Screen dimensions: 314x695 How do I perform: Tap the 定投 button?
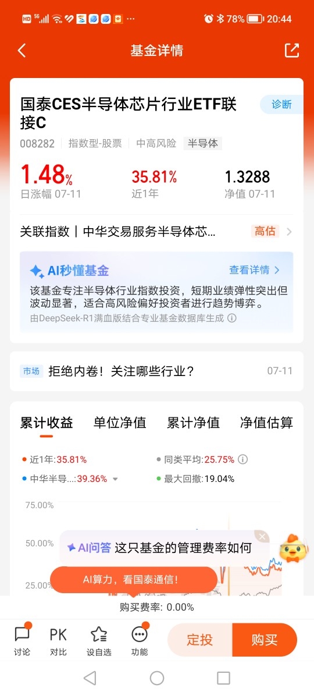point(199,640)
